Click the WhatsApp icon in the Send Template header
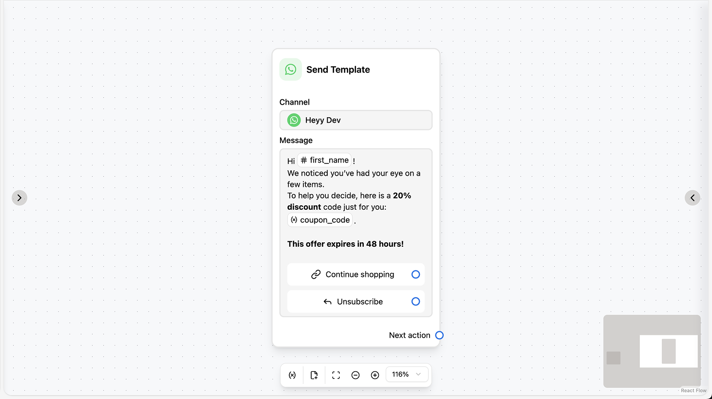The image size is (712, 399). (x=290, y=70)
